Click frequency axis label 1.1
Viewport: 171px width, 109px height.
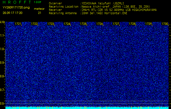click(x=2, y=36)
